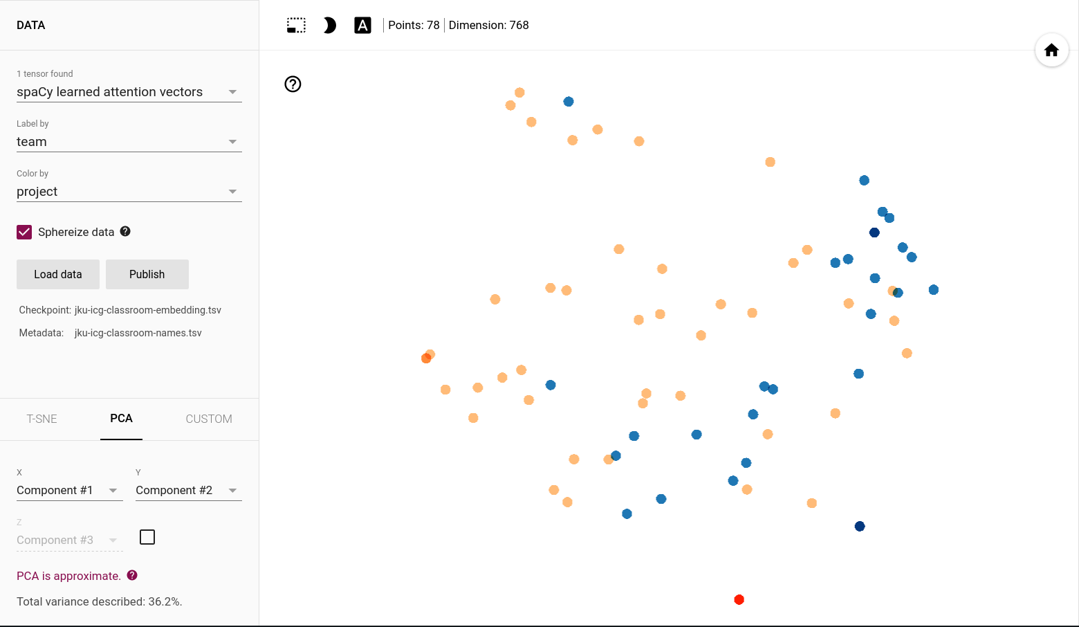Activate the bounding box selection tool
The image size is (1079, 627).
pyautogui.click(x=296, y=26)
